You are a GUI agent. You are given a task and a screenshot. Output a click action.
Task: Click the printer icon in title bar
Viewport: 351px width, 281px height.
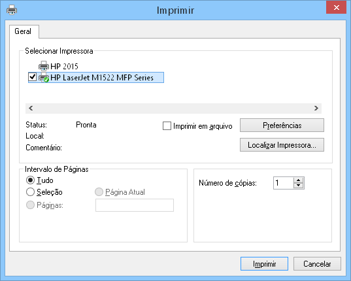click(12, 10)
